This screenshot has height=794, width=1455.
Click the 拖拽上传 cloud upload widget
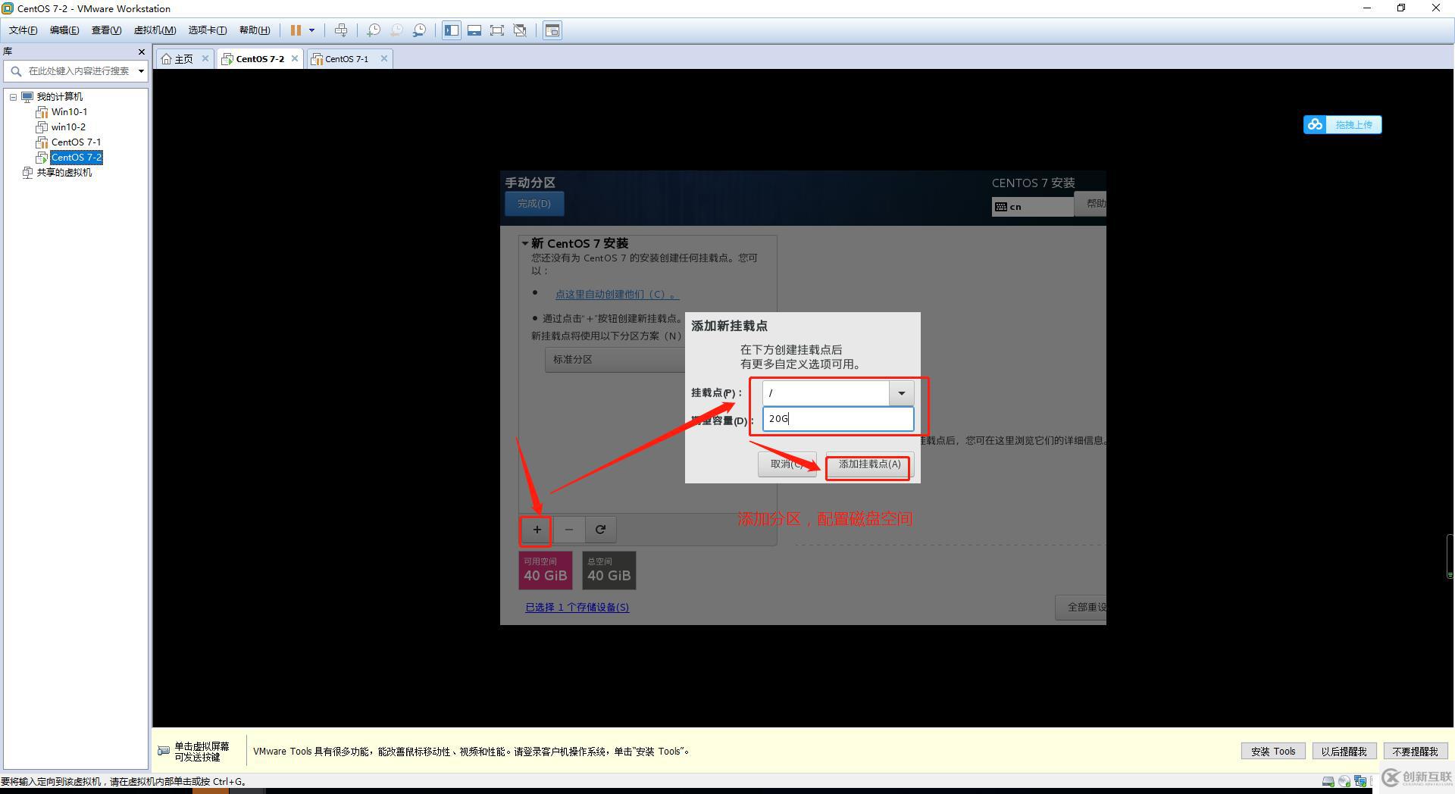pos(1342,125)
